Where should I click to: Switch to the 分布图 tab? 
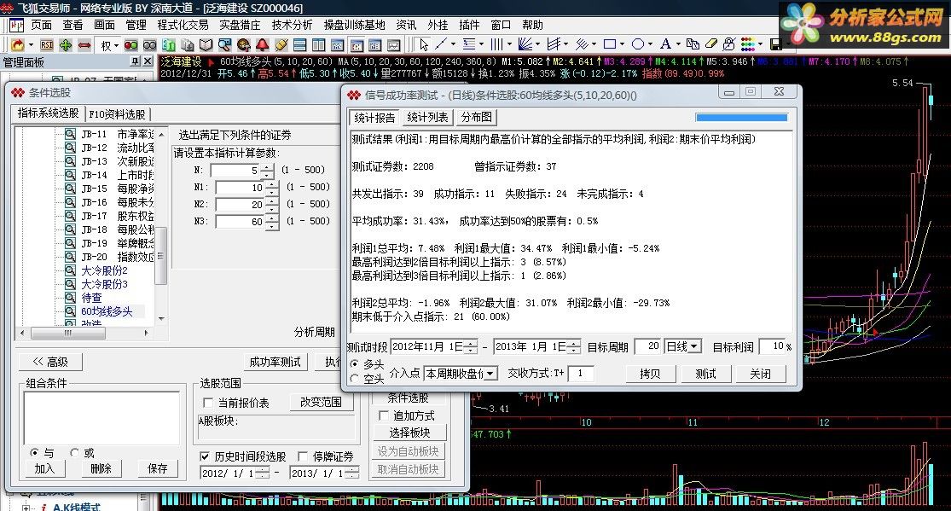pyautogui.click(x=476, y=117)
